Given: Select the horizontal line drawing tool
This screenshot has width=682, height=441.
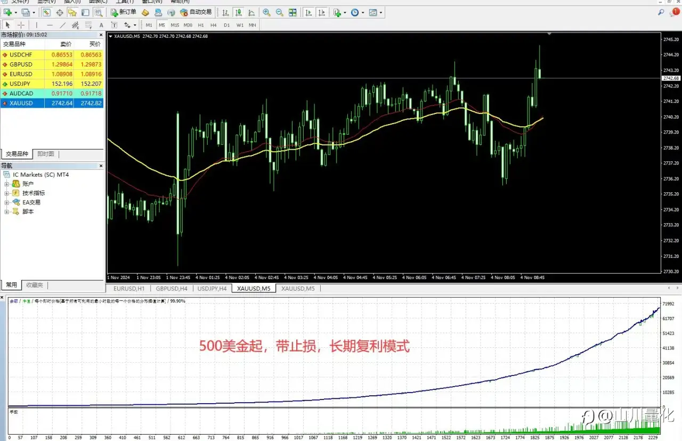Looking at the screenshot, I should (x=50, y=25).
